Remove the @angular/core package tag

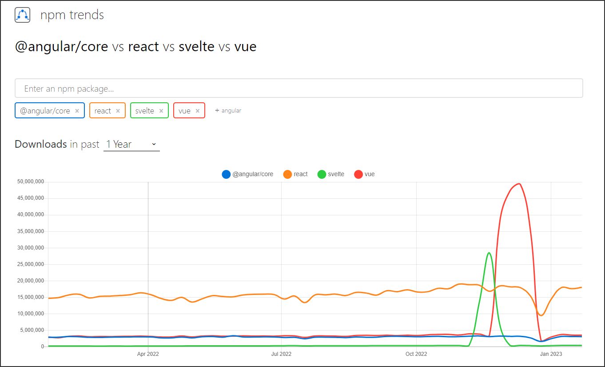pyautogui.click(x=77, y=111)
